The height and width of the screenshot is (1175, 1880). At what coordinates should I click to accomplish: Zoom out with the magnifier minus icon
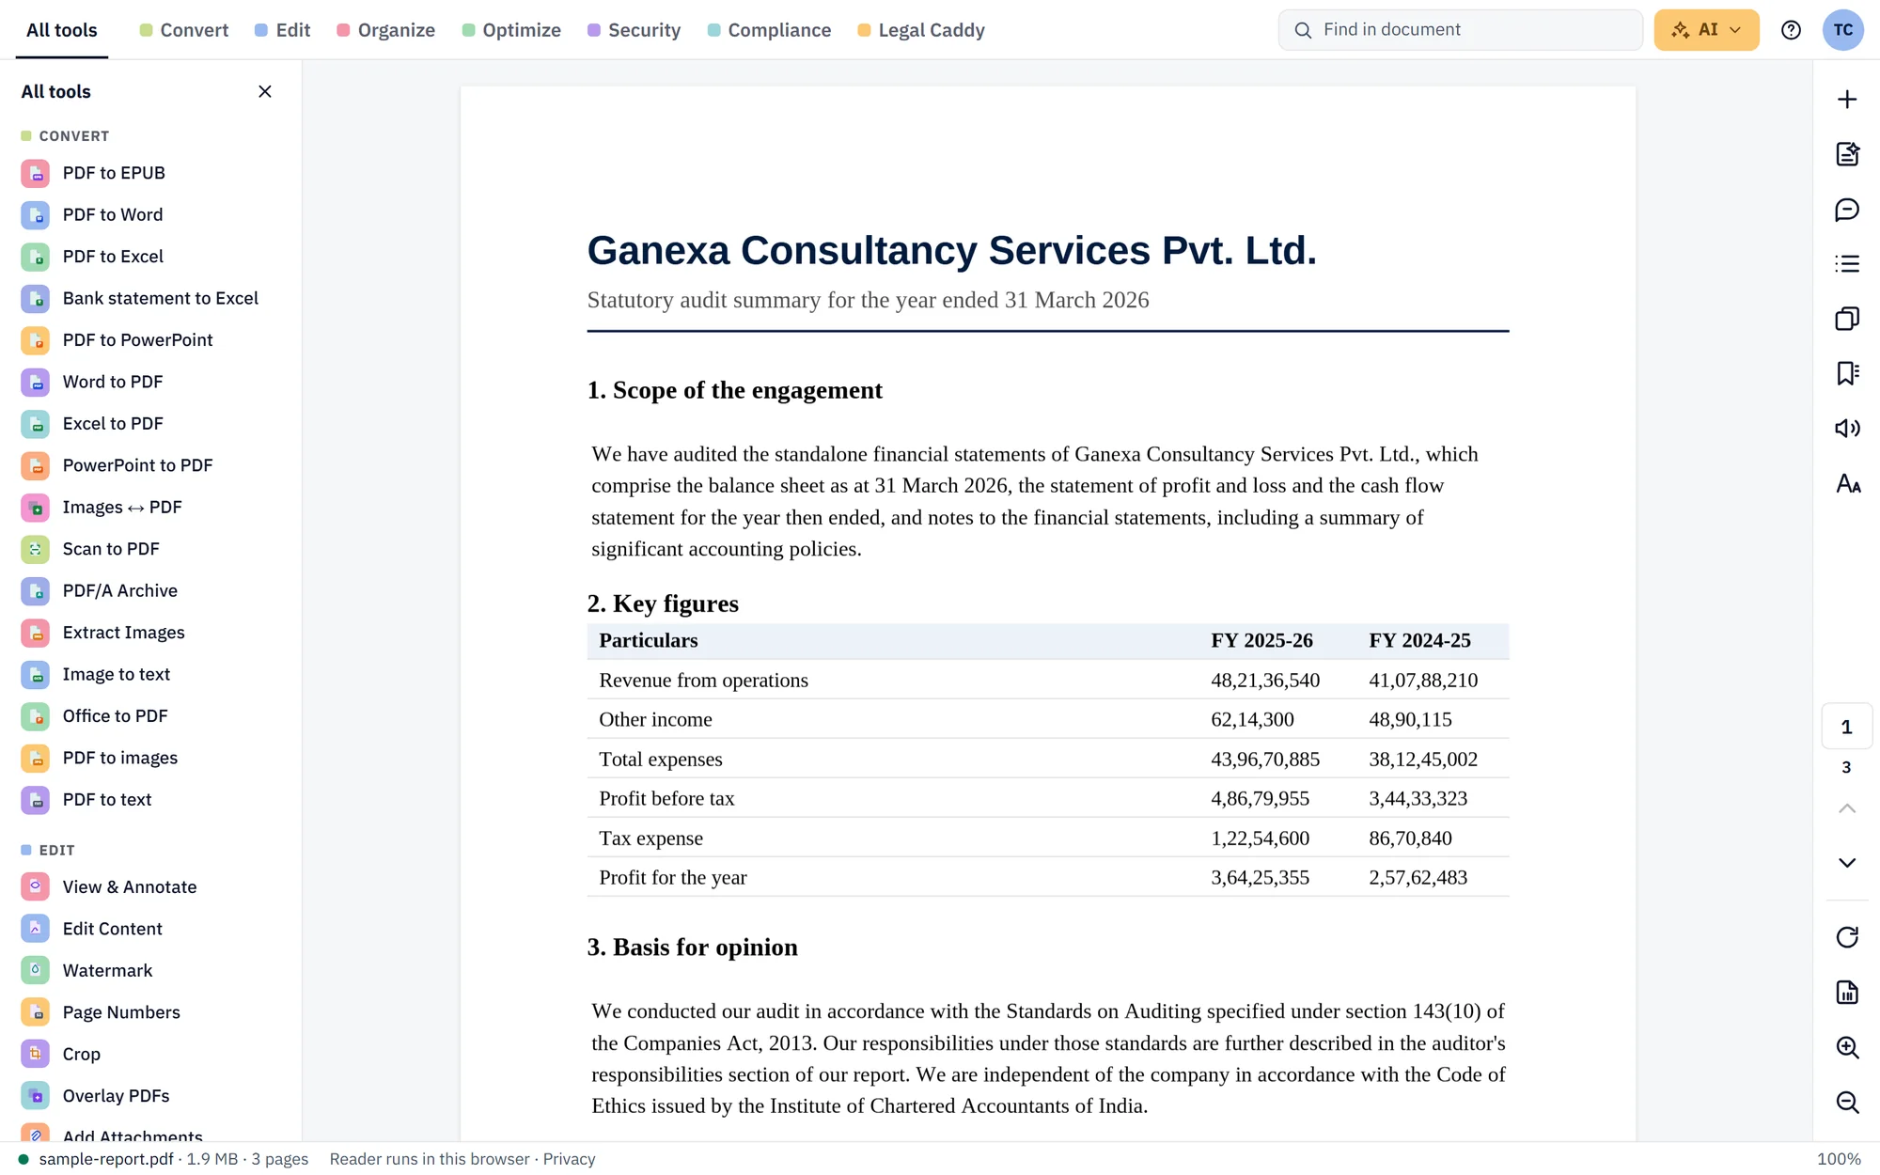[x=1847, y=1102]
